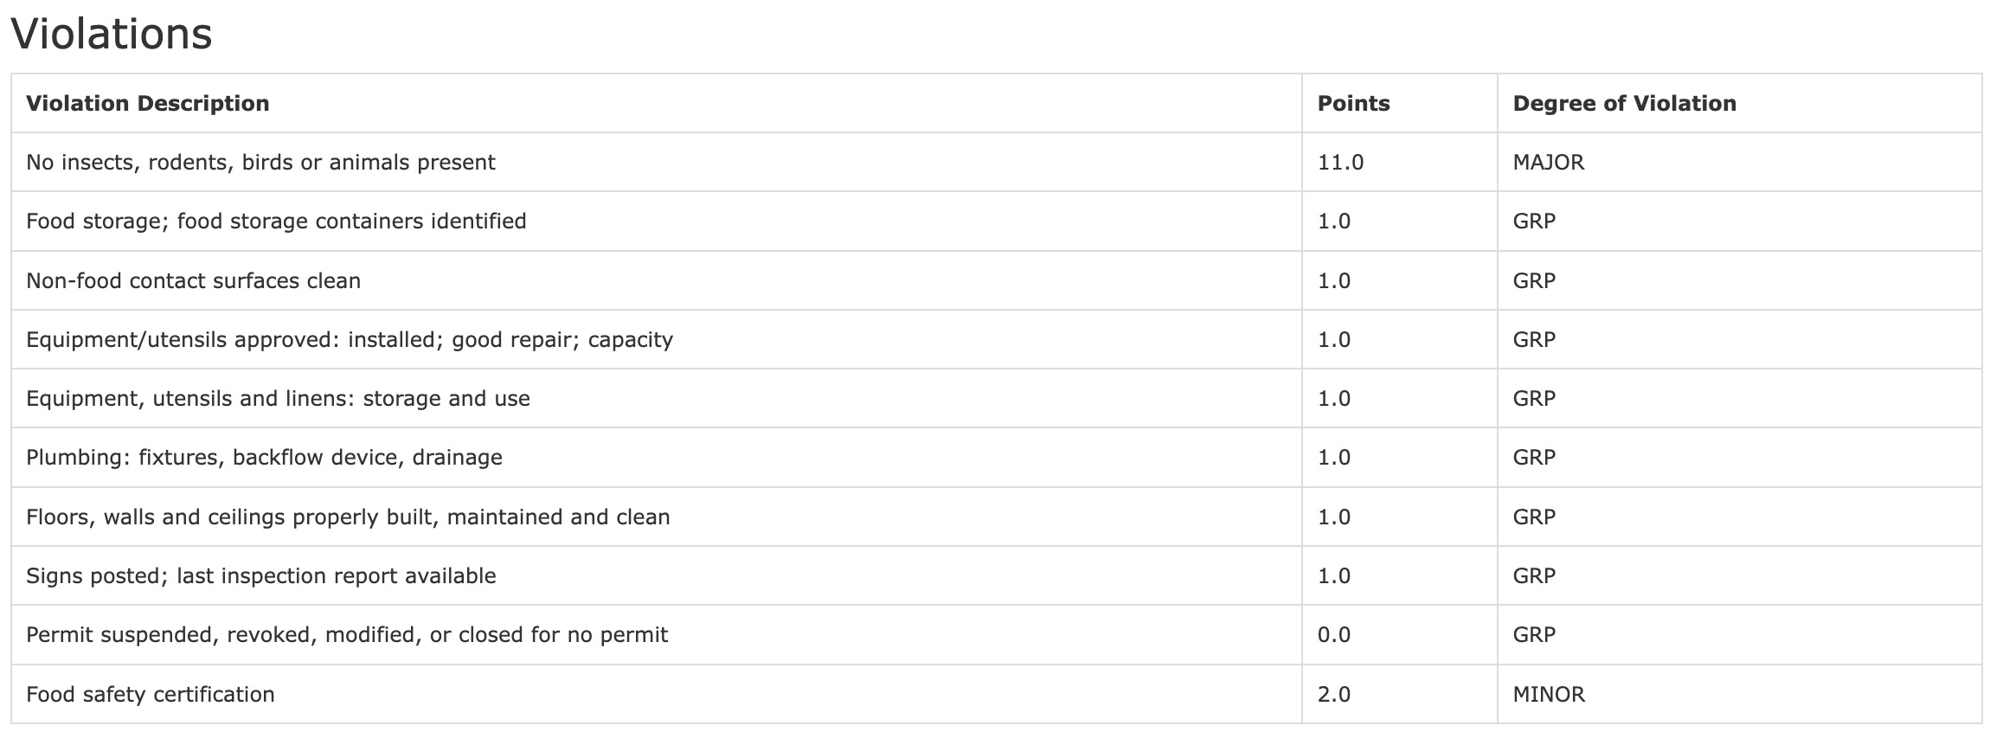Click the MAJOR degree cell
This screenshot has height=732, width=2009.
[x=1548, y=163]
